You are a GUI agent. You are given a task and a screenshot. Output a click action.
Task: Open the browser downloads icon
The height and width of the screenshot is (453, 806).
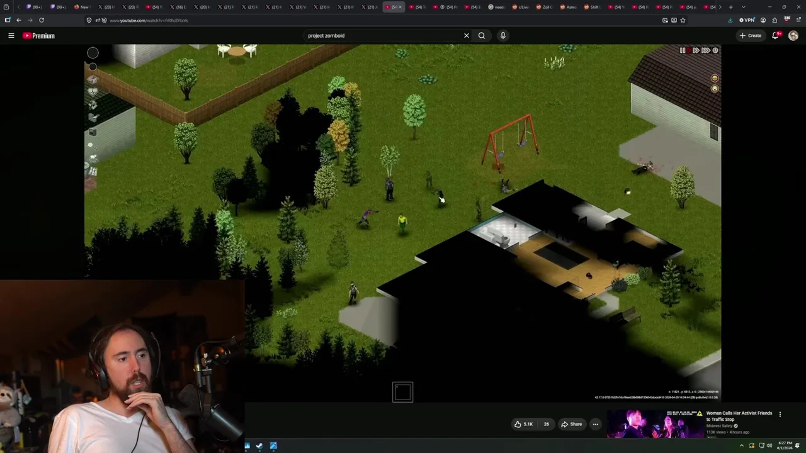[730, 20]
